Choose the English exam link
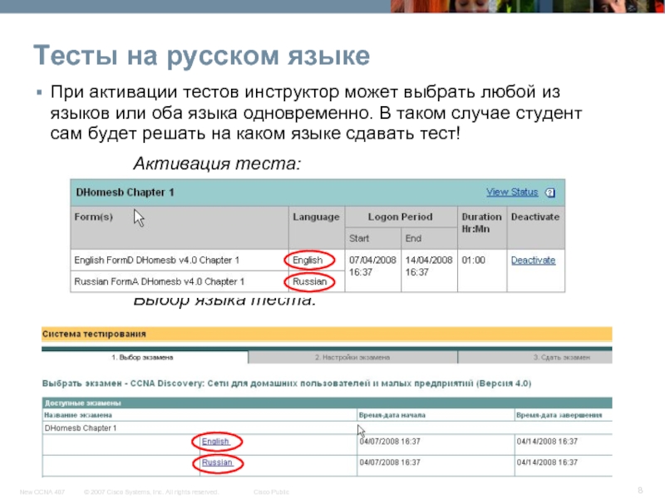This screenshot has height=498, width=665. pyautogui.click(x=215, y=442)
